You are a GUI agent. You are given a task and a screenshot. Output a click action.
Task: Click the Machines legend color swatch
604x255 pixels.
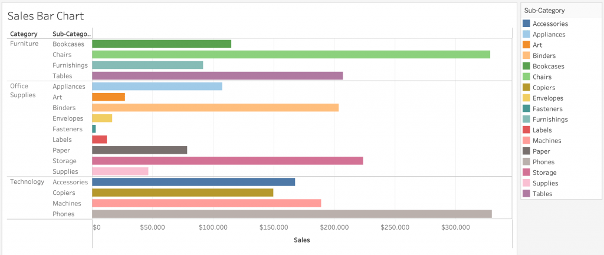[526, 140]
